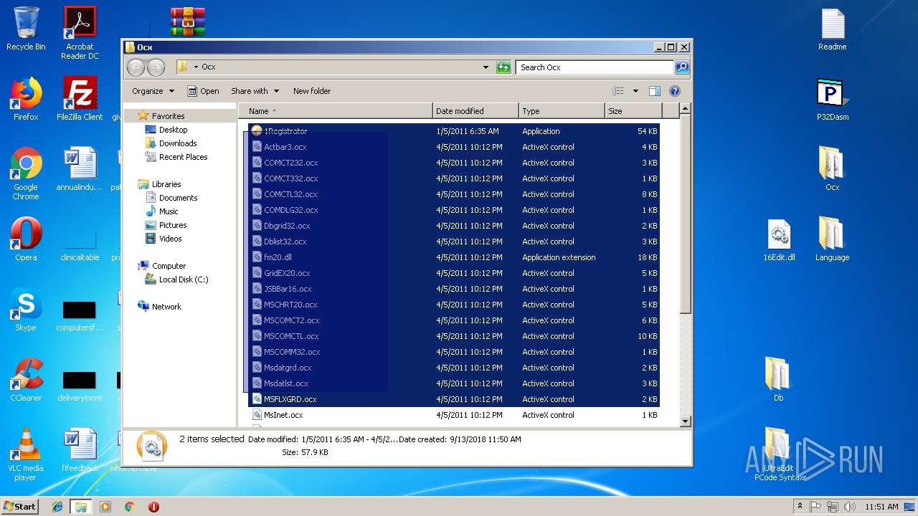
Task: Open VLC media player shortcut
Action: click(x=26, y=454)
